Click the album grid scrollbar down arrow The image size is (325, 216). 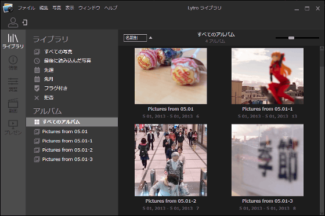pyautogui.click(x=322, y=213)
